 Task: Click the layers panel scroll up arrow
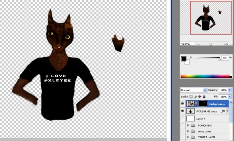[x=231, y=102]
